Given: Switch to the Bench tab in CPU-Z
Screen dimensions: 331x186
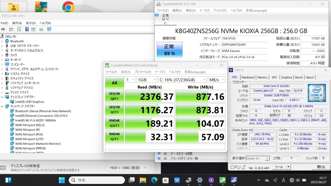Looking at the screenshot, I should (x=299, y=78).
